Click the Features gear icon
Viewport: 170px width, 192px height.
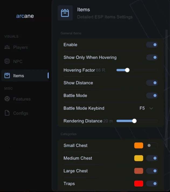7,99
